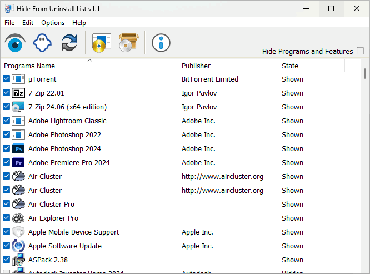Uncheck 7-Zip 24.06 (x64 edition) checkbox
Viewport: 370px width, 274px height.
(x=6, y=107)
